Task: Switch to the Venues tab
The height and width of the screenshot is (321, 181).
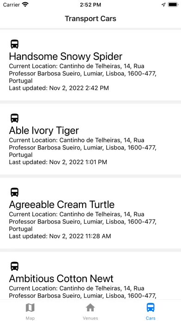Action: (x=90, y=311)
